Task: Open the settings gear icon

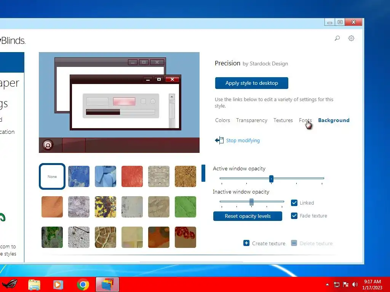Action: 351,38
